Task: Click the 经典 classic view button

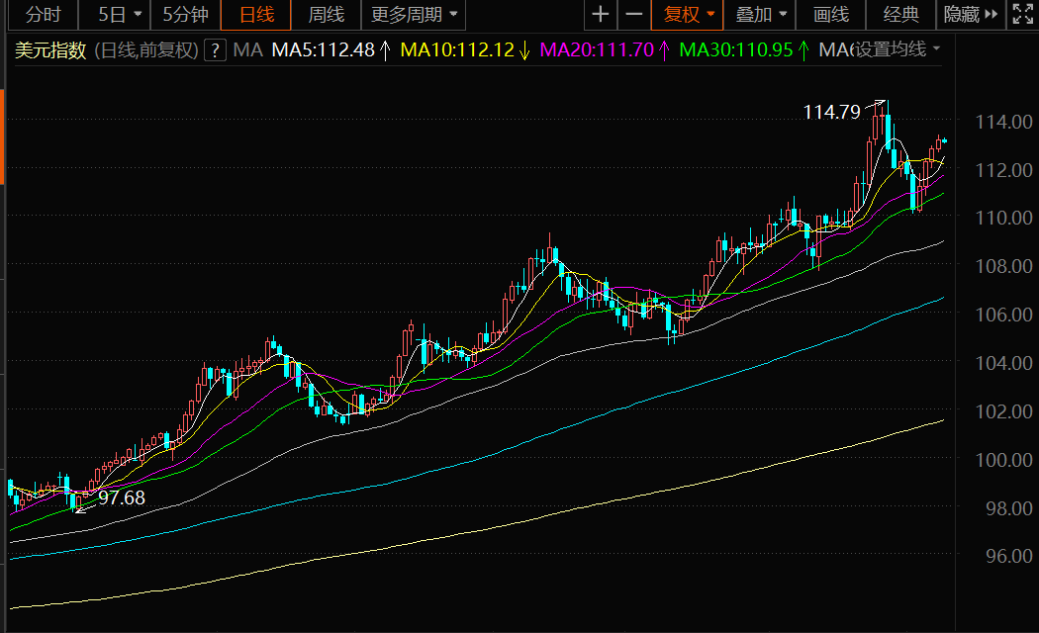Action: [x=901, y=15]
